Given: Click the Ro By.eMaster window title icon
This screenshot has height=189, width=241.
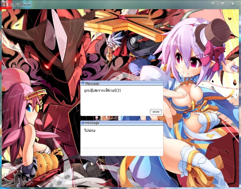Looking at the screenshot, I should 4,5.
